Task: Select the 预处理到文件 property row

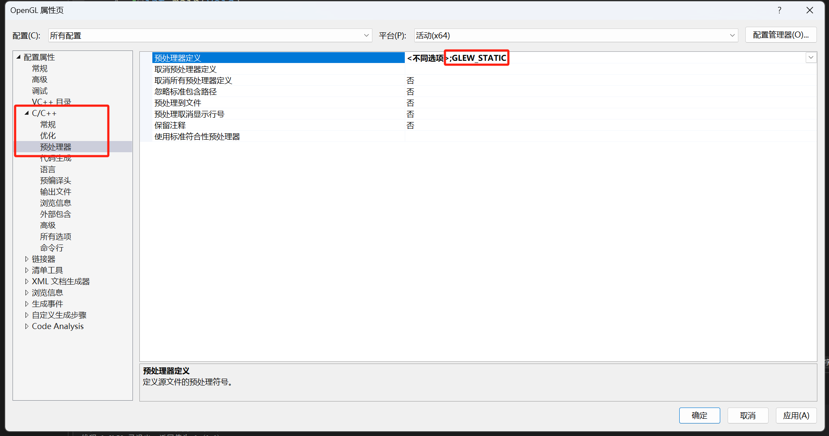Action: [x=278, y=103]
